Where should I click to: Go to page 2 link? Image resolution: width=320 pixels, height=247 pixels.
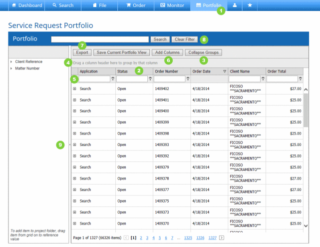click(x=141, y=238)
